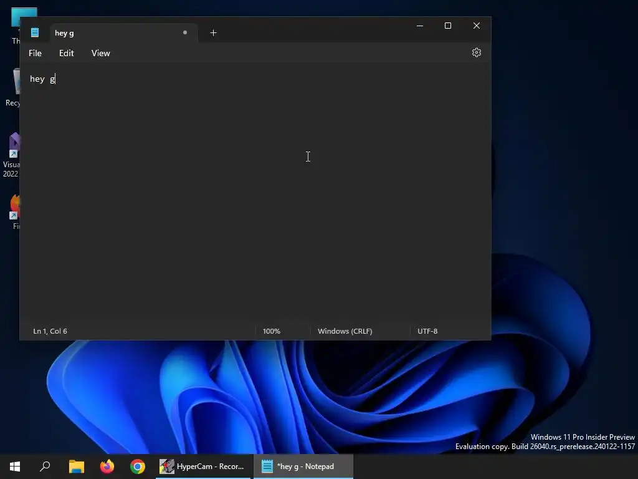The image size is (638, 479).
Task: Select the Visual Studio 2022 desktop shortcut
Action: (11, 155)
